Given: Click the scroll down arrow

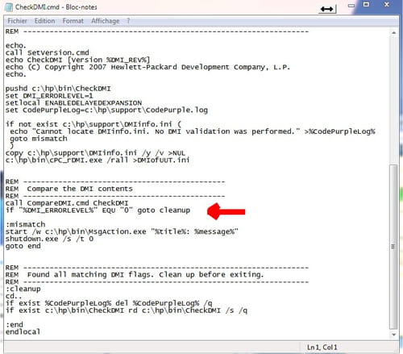Looking at the screenshot, I should [x=393, y=335].
